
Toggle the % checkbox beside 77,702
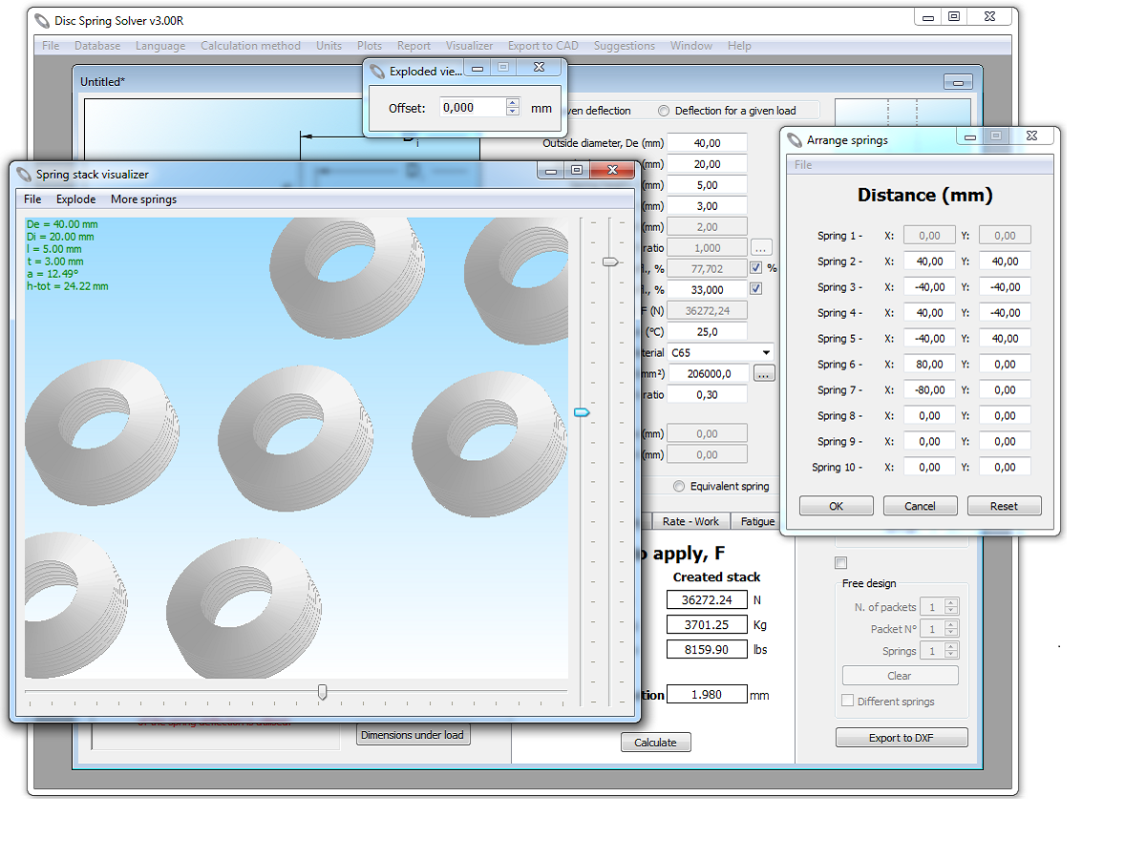pos(755,268)
